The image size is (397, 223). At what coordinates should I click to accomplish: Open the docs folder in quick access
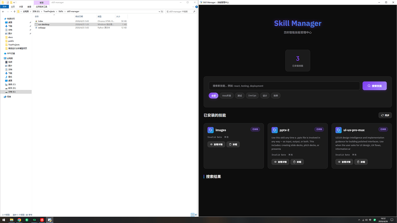pyautogui.click(x=10, y=37)
